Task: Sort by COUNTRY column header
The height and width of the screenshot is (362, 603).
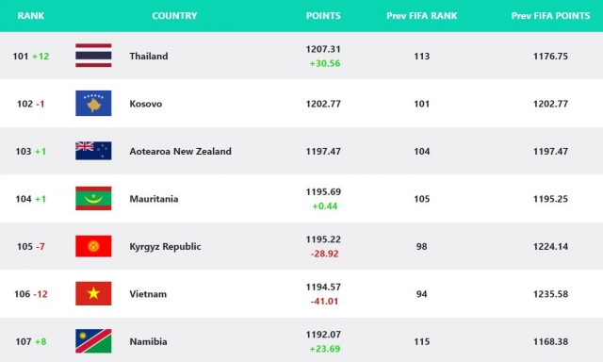Action: [174, 16]
